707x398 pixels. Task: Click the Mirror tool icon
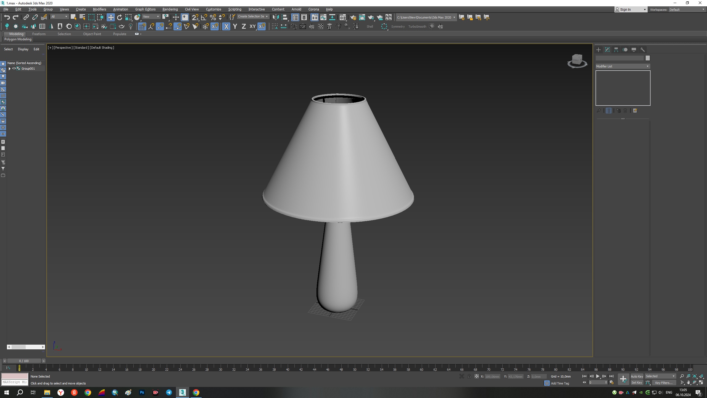pyautogui.click(x=276, y=17)
